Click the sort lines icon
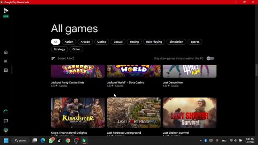 (x=53, y=58)
